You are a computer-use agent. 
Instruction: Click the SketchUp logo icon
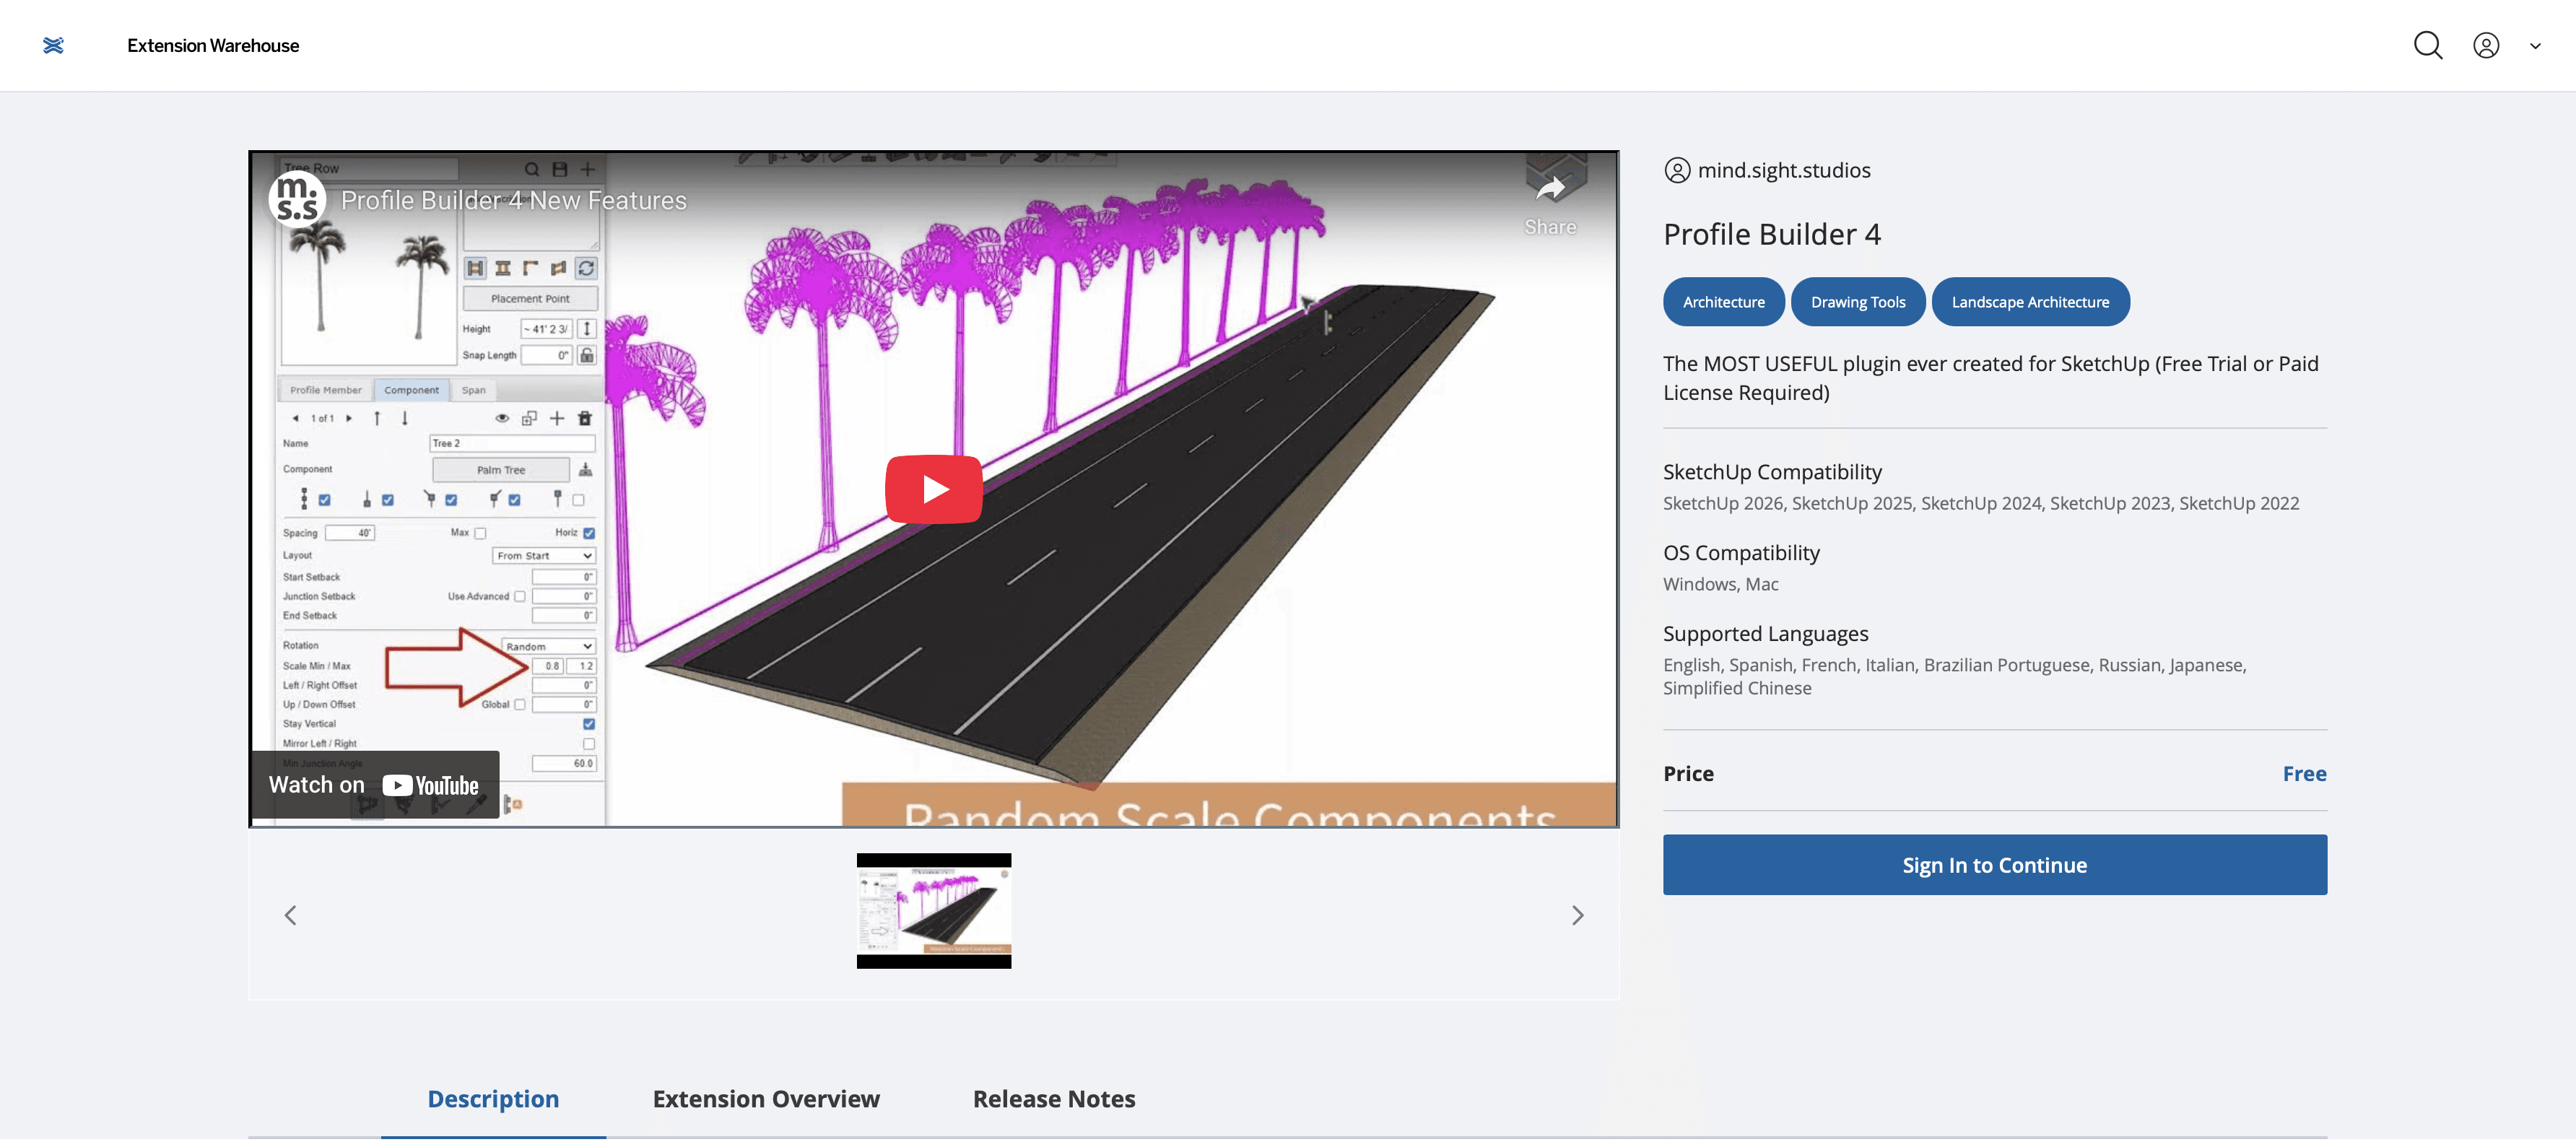coord(53,45)
